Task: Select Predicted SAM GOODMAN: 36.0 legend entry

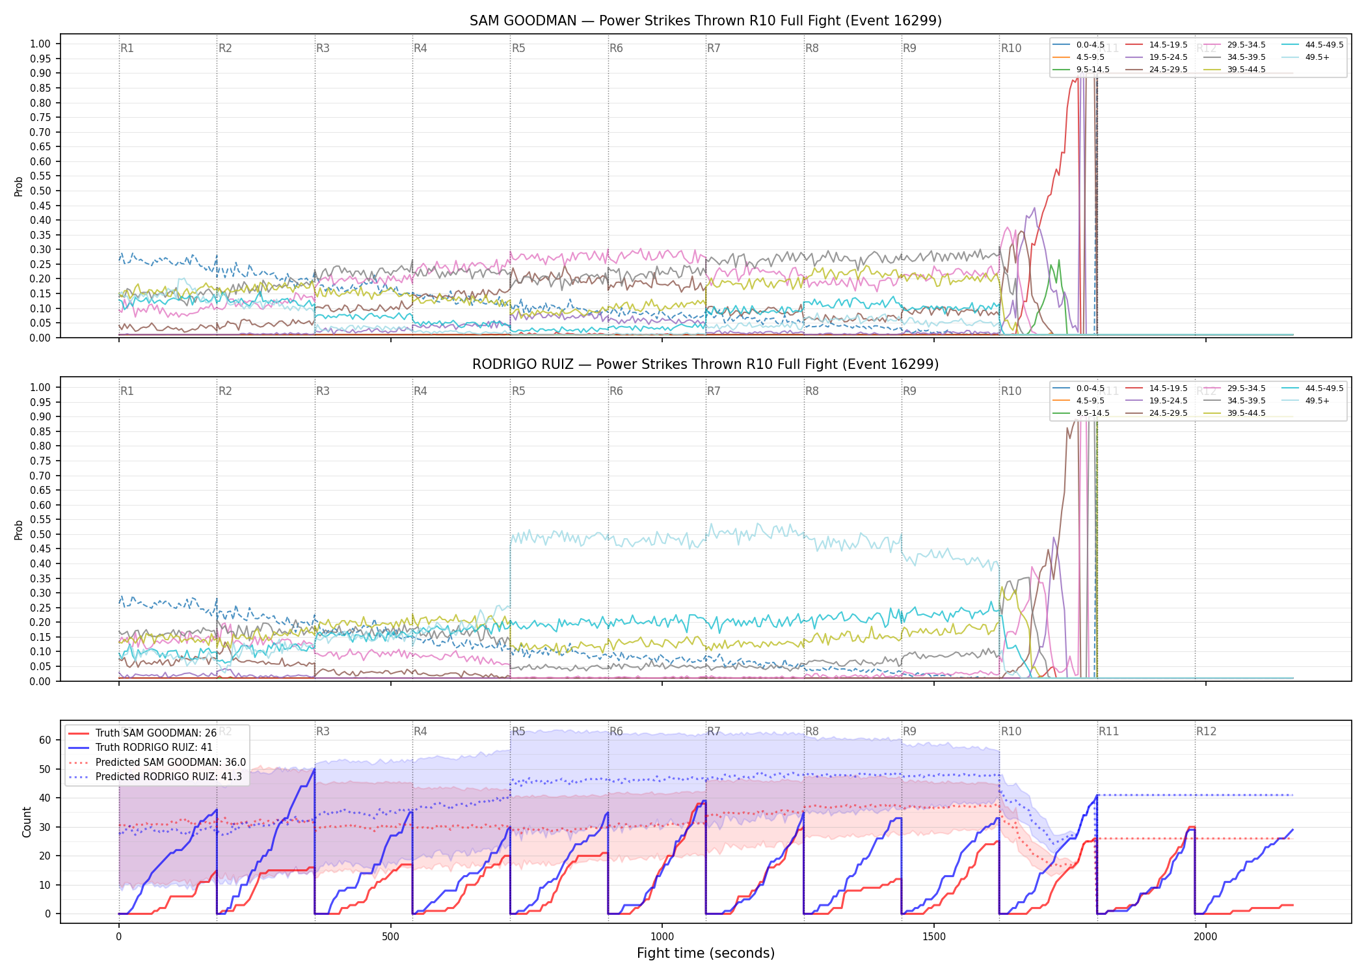Action: coord(157,763)
